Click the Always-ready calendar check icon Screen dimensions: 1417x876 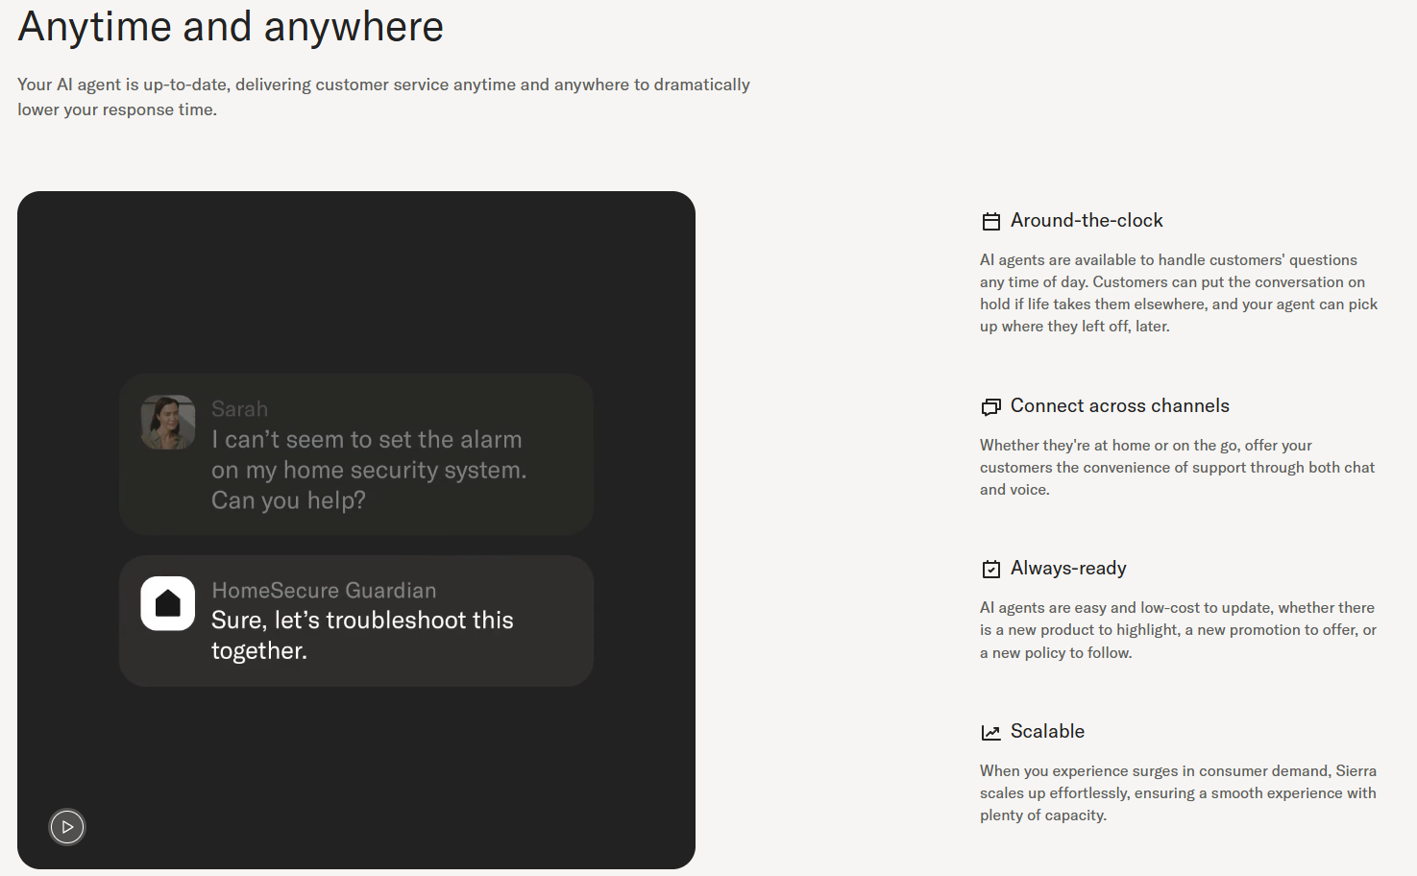pos(990,570)
